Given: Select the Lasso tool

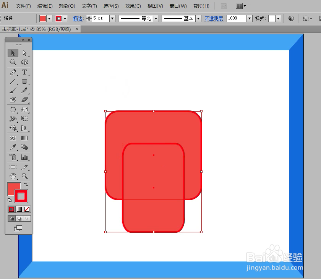Looking at the screenshot, I should (x=24, y=62).
